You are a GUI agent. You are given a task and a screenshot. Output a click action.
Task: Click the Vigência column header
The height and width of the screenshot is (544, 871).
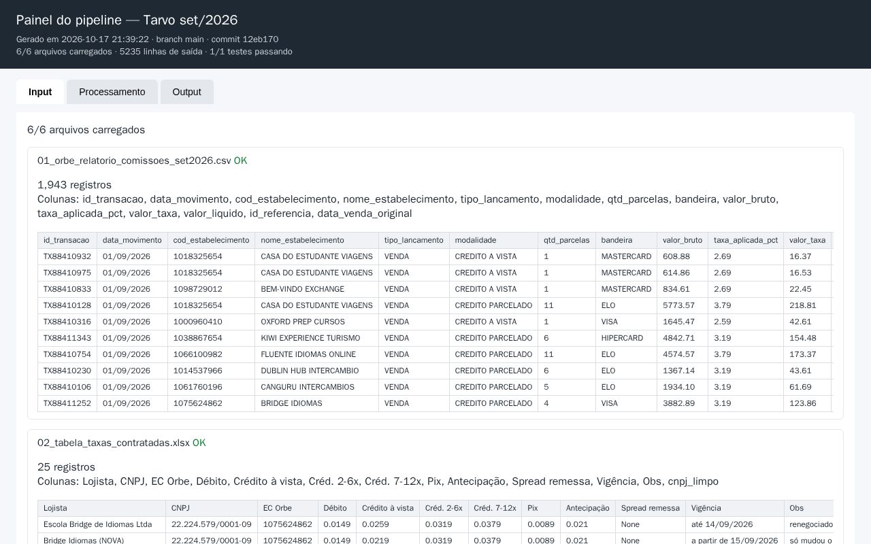coord(735,509)
